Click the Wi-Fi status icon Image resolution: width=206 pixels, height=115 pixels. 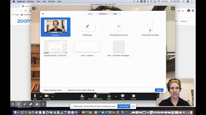pos(159,1)
